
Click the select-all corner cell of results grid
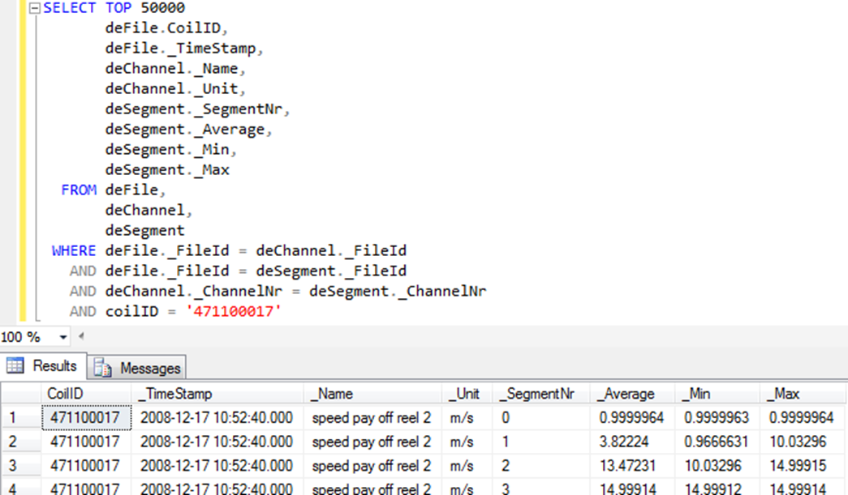pyautogui.click(x=21, y=394)
